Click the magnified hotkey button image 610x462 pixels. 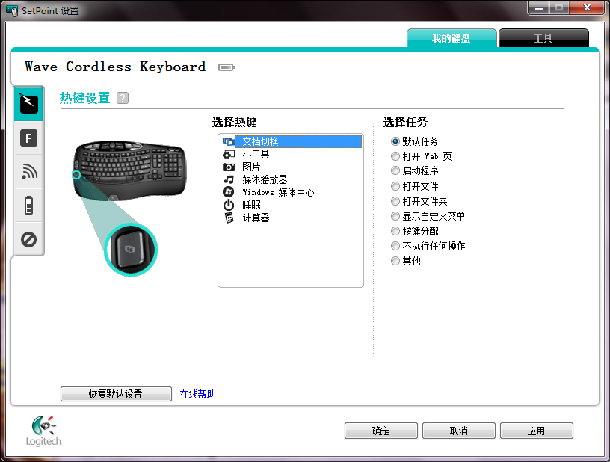coord(130,249)
